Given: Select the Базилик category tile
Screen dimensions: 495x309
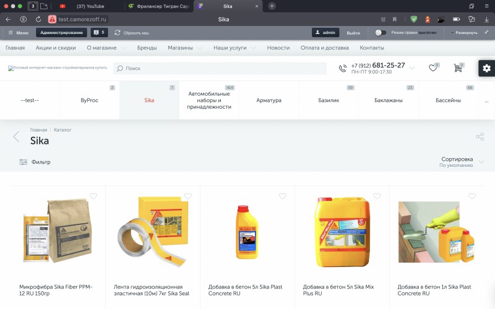Looking at the screenshot, I should pos(329,100).
